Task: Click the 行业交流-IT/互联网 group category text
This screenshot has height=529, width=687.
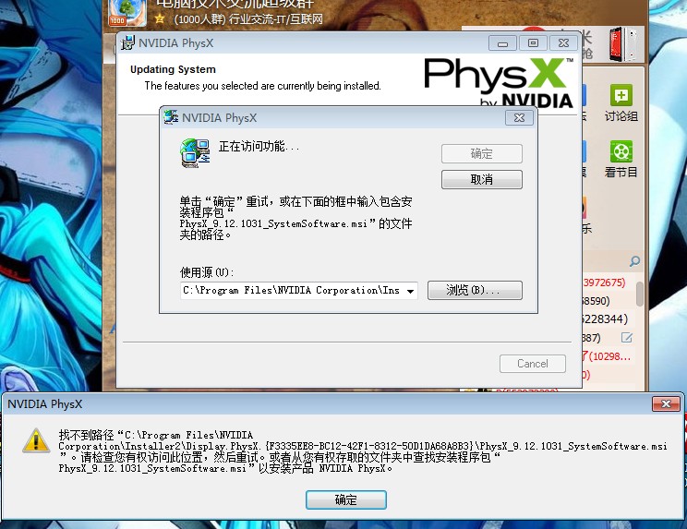Action: tap(275, 18)
